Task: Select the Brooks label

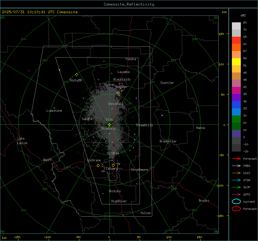Action: tap(204, 201)
